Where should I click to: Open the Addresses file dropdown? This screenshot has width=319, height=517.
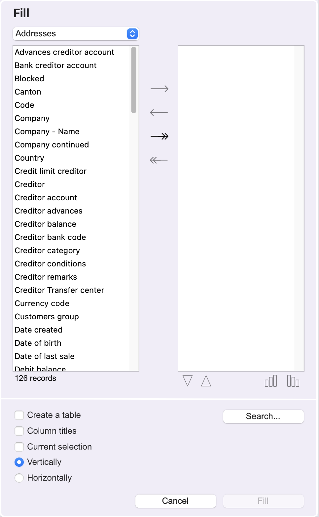pos(76,33)
